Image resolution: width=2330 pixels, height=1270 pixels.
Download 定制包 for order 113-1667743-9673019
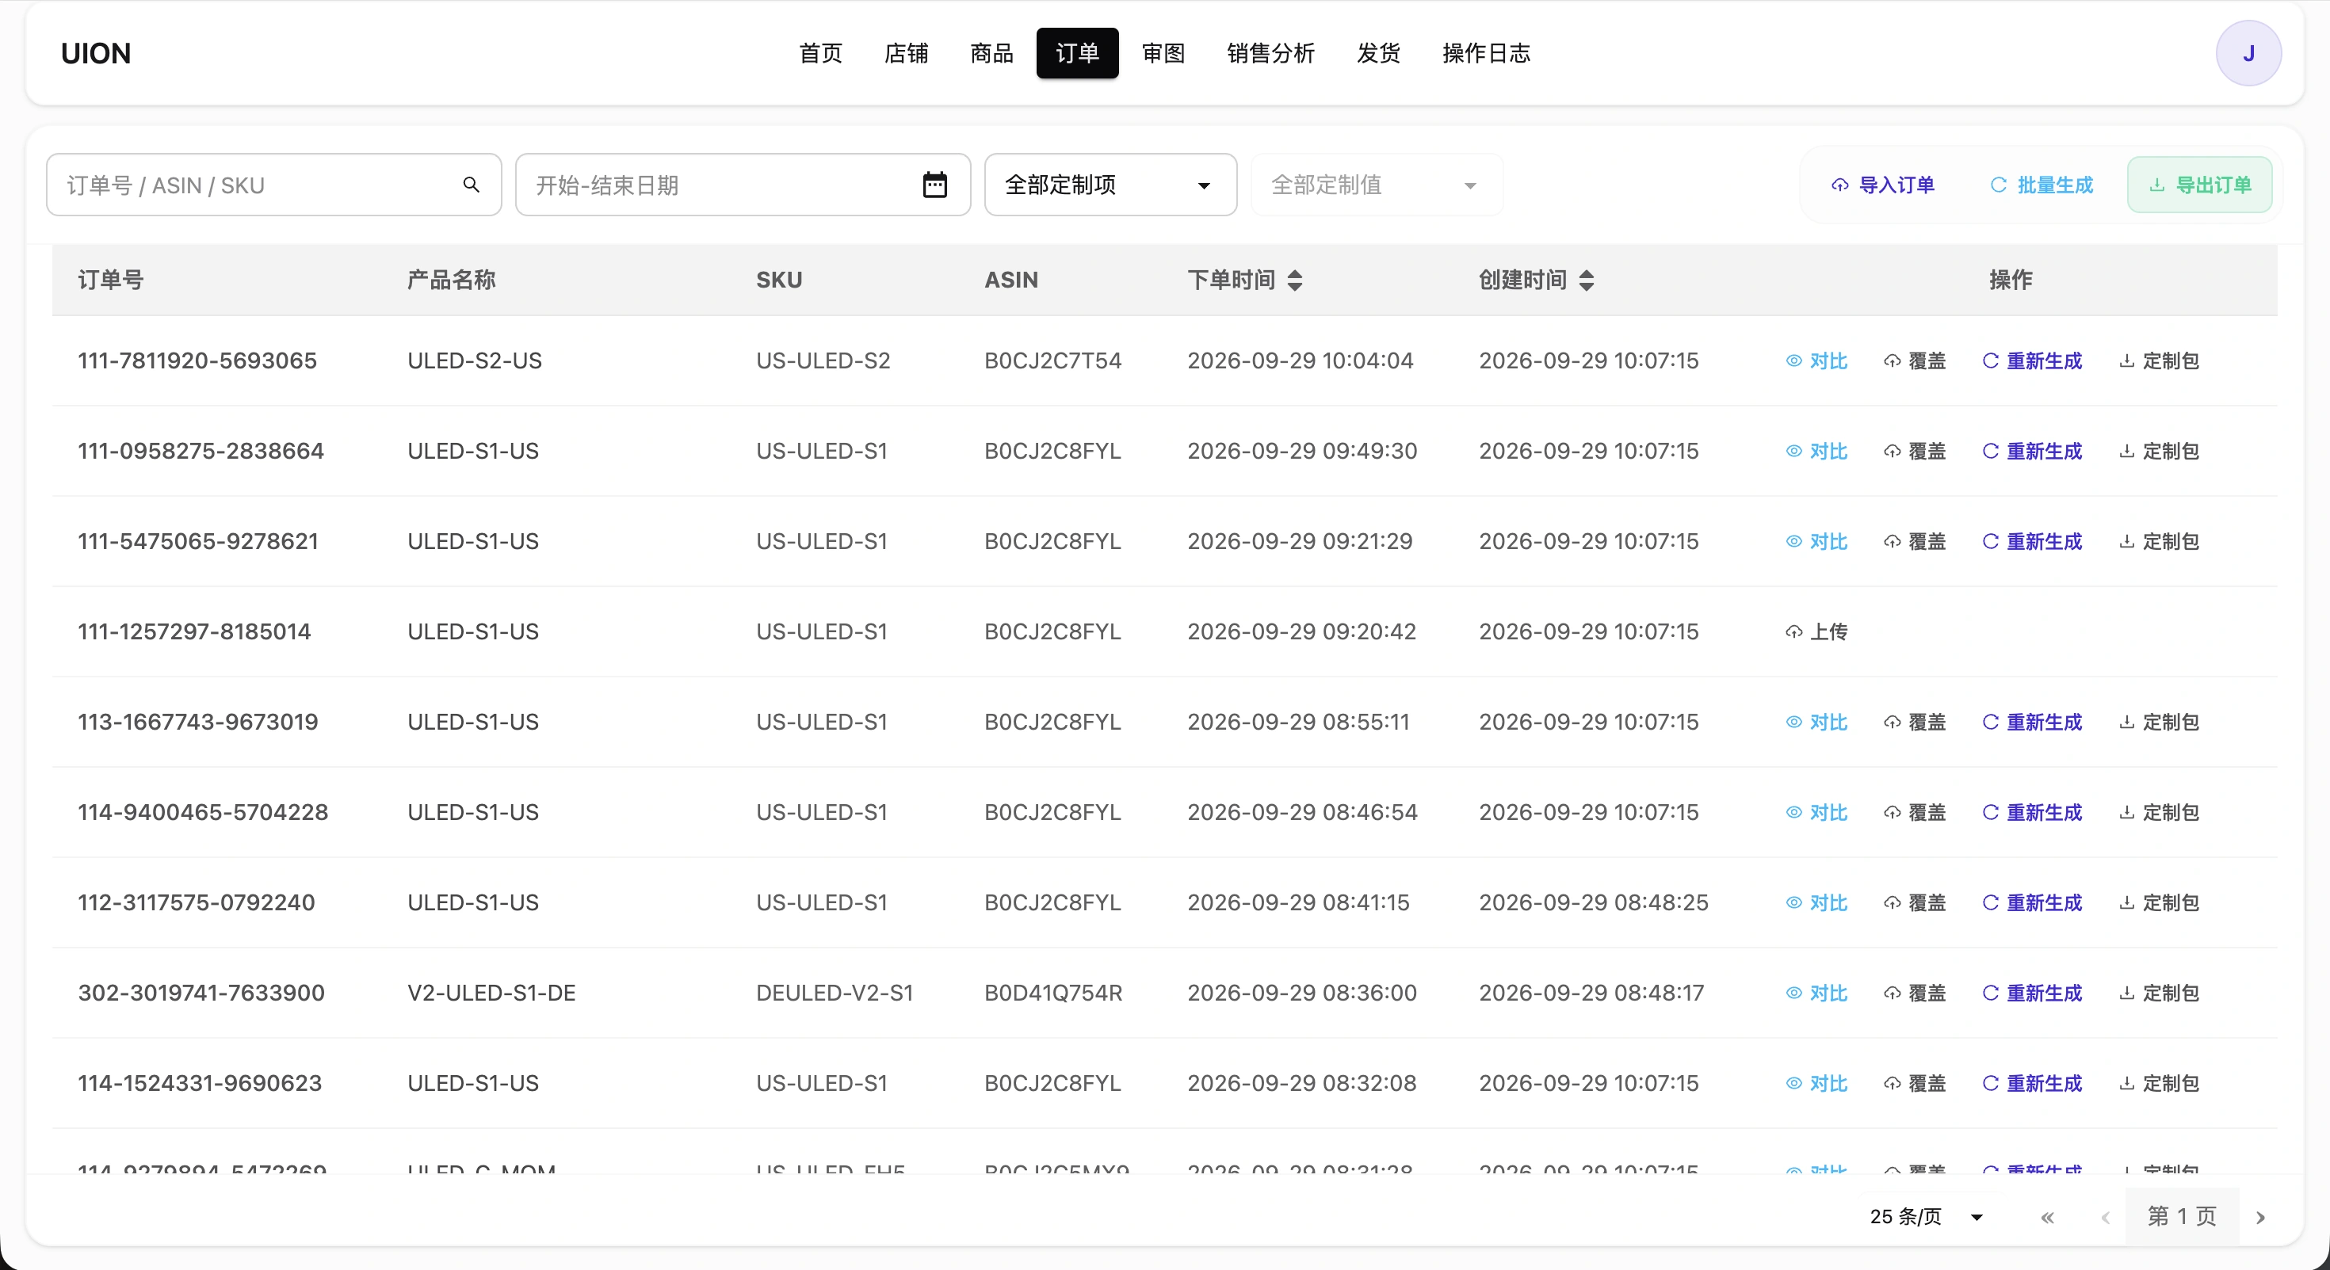2159,723
